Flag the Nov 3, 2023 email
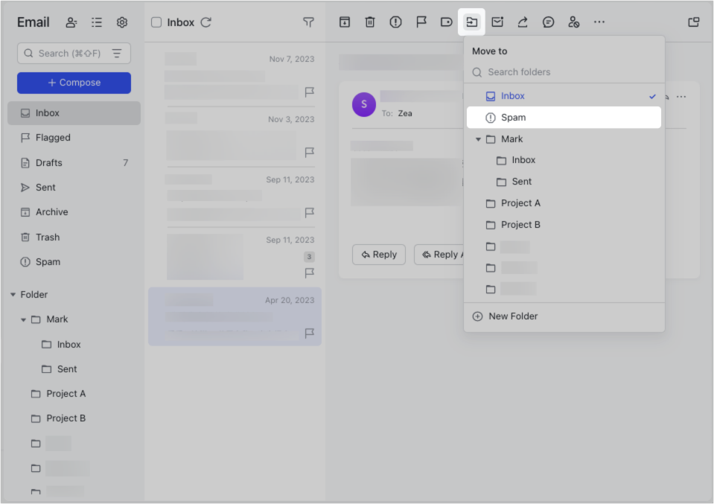 tap(310, 153)
